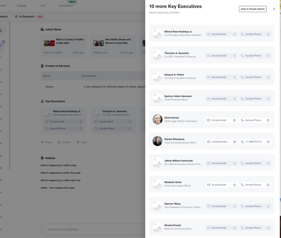Click AI Research robot icon
Image resolution: width=281 pixels, height=238 pixels.
tap(16, 16)
